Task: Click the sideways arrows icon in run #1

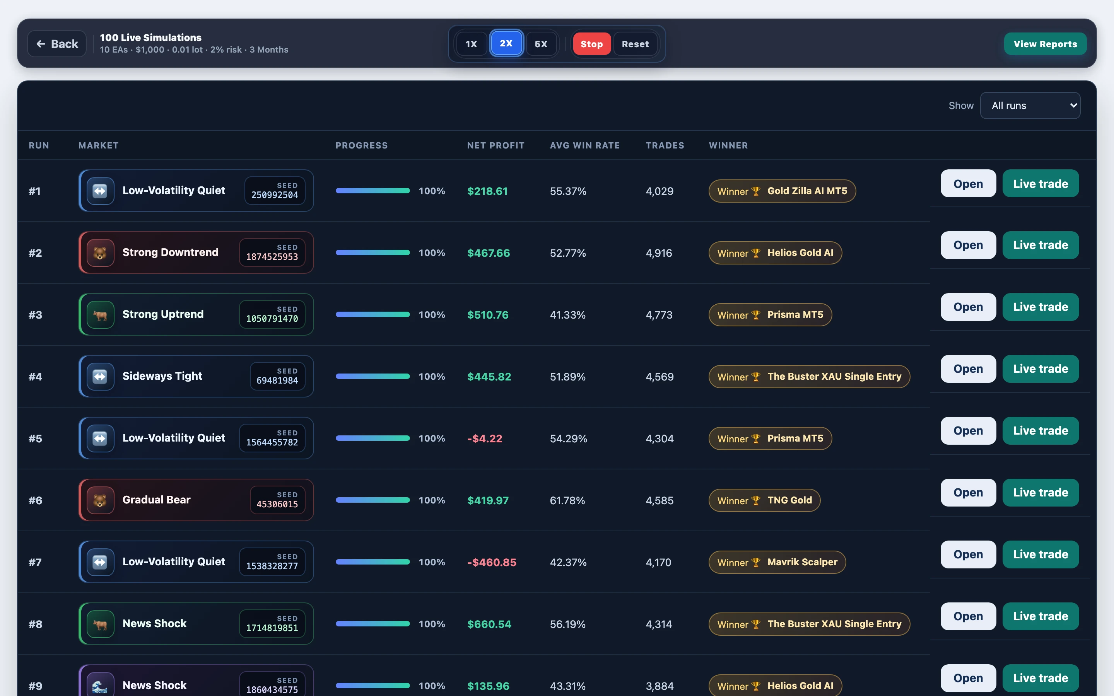Action: [x=100, y=191]
